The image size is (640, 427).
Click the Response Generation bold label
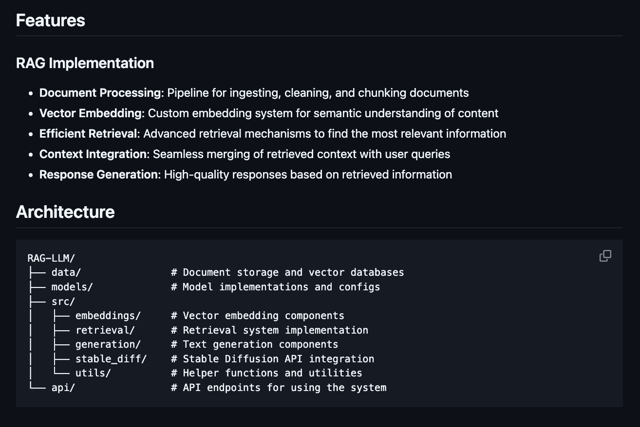click(x=99, y=175)
